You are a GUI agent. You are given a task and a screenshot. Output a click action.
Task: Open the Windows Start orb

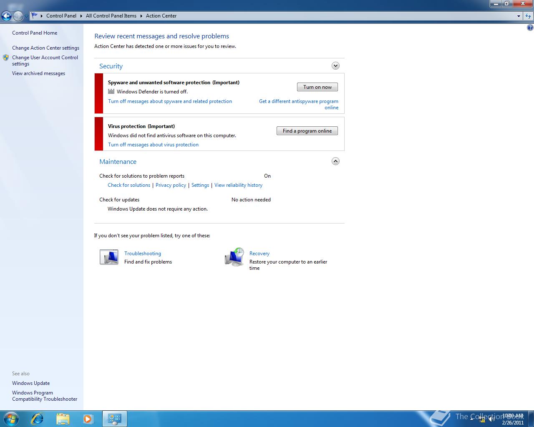11,419
